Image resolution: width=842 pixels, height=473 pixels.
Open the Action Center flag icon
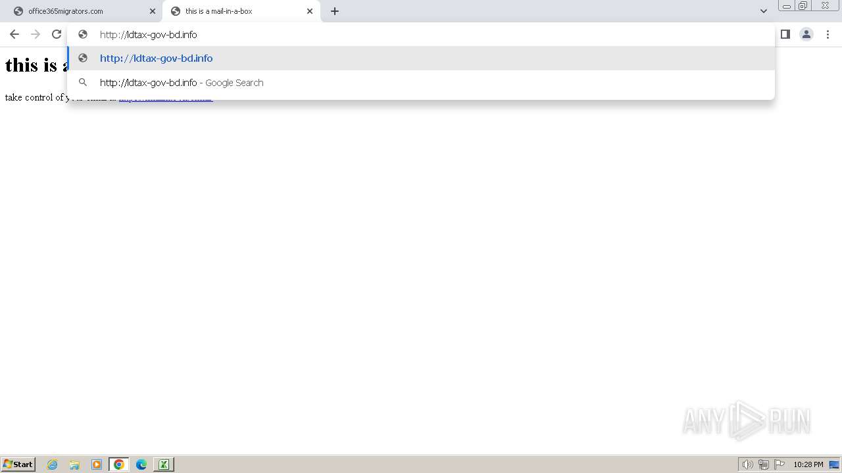click(780, 464)
